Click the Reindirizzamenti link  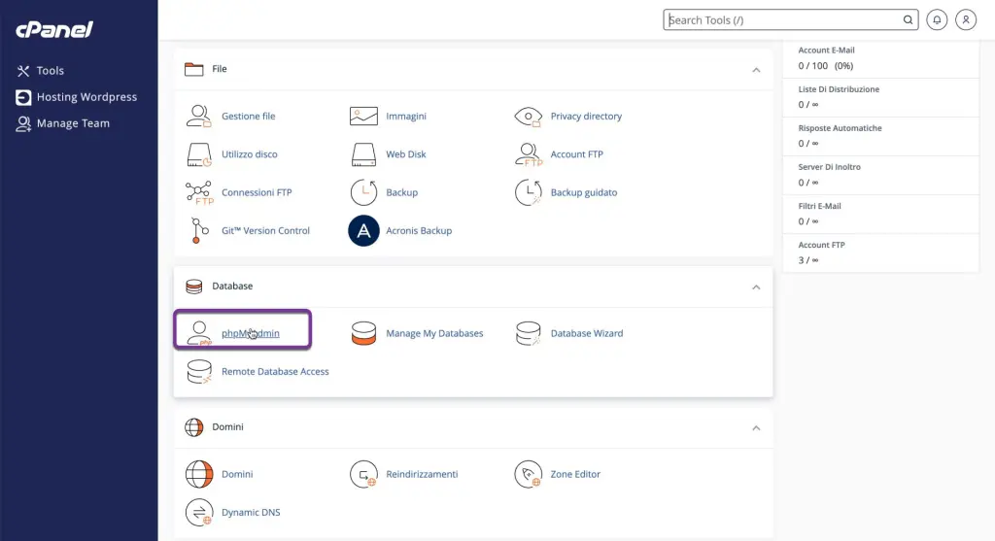point(422,474)
